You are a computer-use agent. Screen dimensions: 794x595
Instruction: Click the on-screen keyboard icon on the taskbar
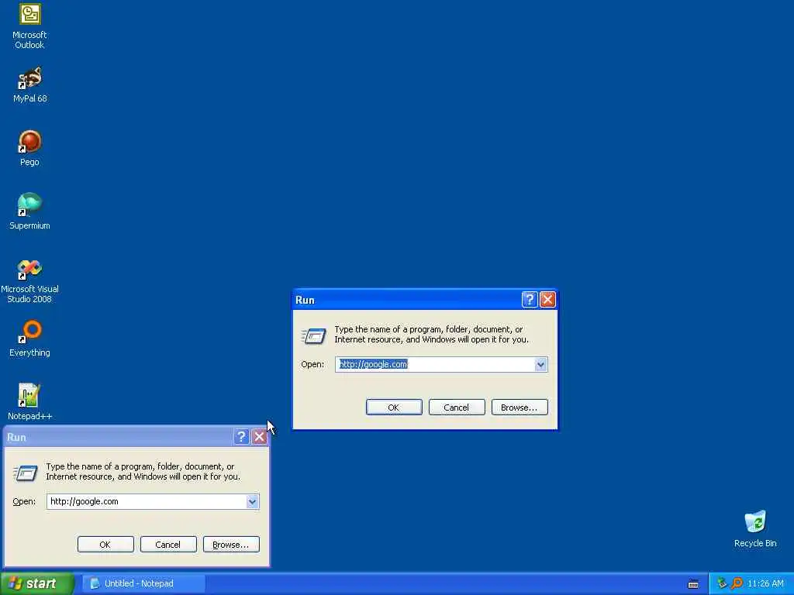tap(693, 584)
